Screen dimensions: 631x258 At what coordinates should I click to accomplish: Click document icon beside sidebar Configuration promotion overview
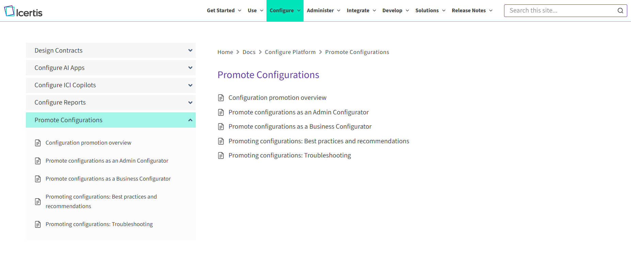(x=38, y=143)
